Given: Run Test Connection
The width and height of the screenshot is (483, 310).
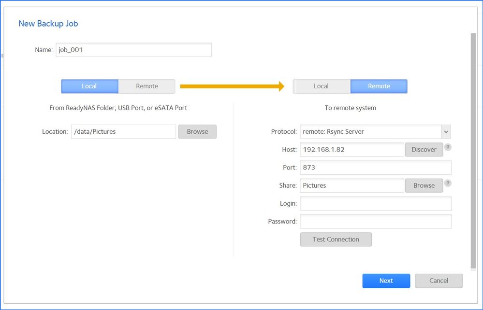Looking at the screenshot, I should [336, 239].
